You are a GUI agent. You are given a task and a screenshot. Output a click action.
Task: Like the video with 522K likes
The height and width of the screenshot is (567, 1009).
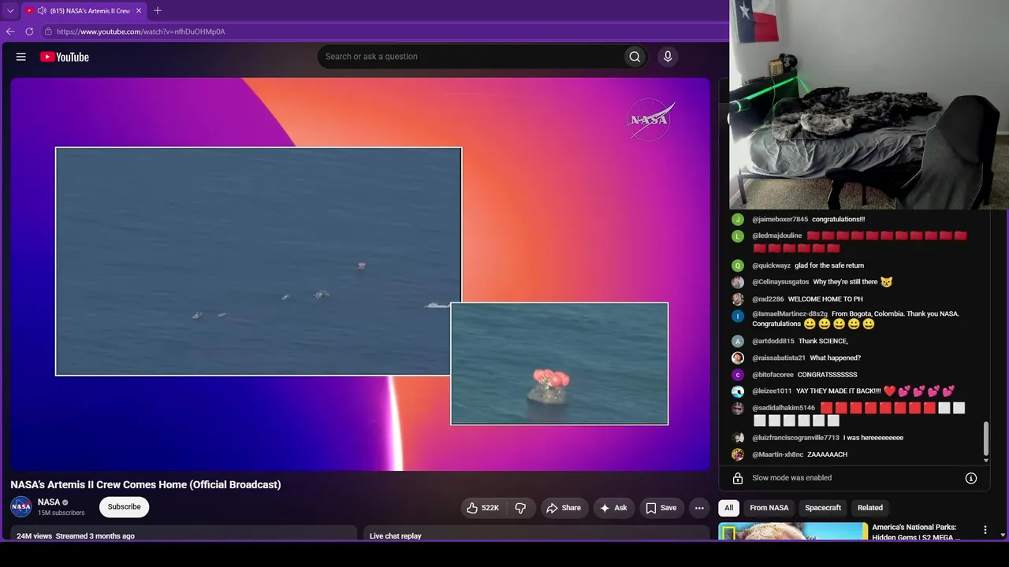pos(483,508)
